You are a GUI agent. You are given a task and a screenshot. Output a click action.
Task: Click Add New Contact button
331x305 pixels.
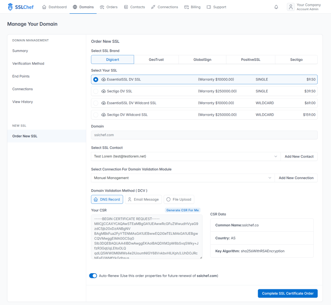pos(299,156)
